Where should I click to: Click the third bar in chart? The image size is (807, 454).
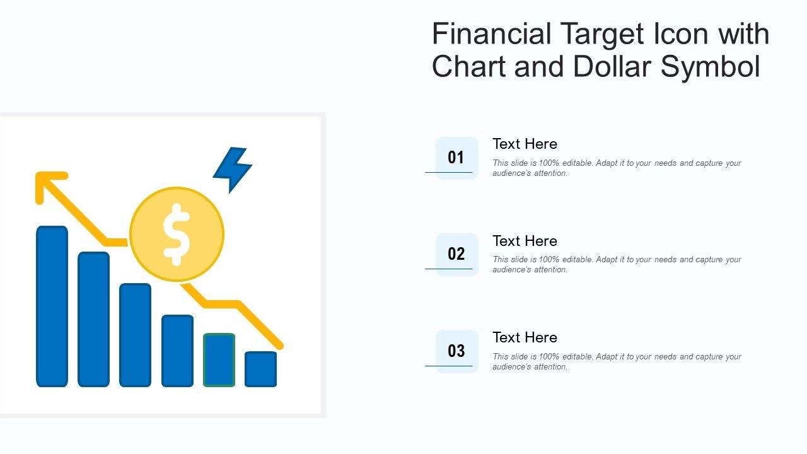135,335
